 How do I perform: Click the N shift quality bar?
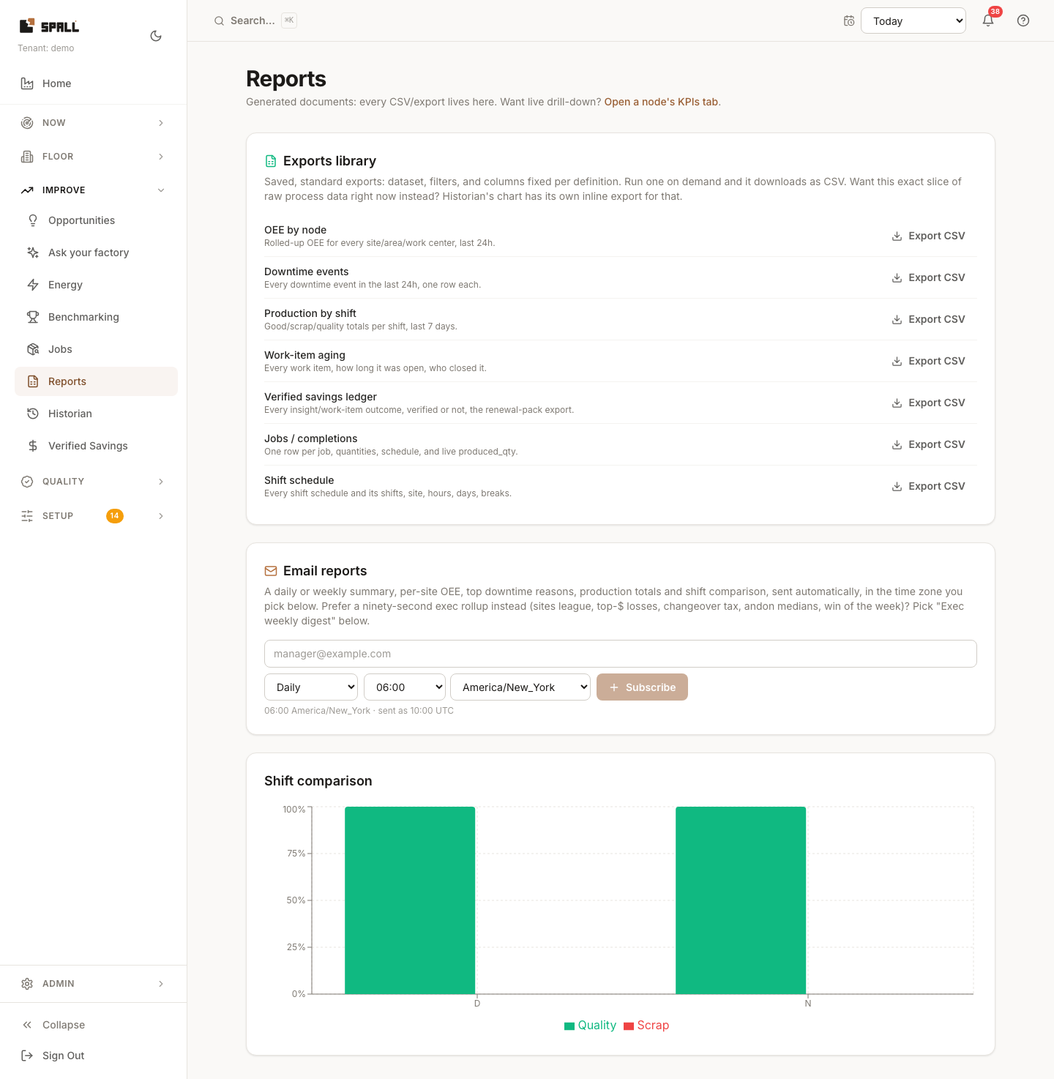[741, 900]
